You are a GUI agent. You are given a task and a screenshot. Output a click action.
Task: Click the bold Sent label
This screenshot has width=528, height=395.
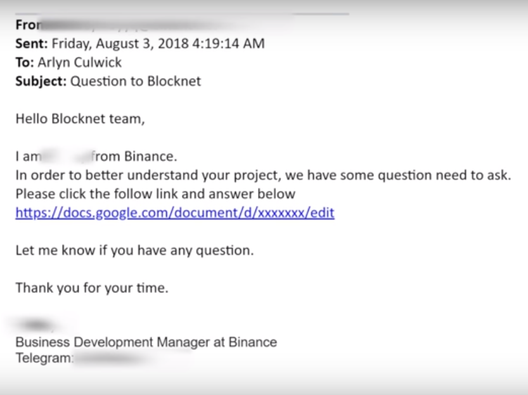click(x=32, y=44)
